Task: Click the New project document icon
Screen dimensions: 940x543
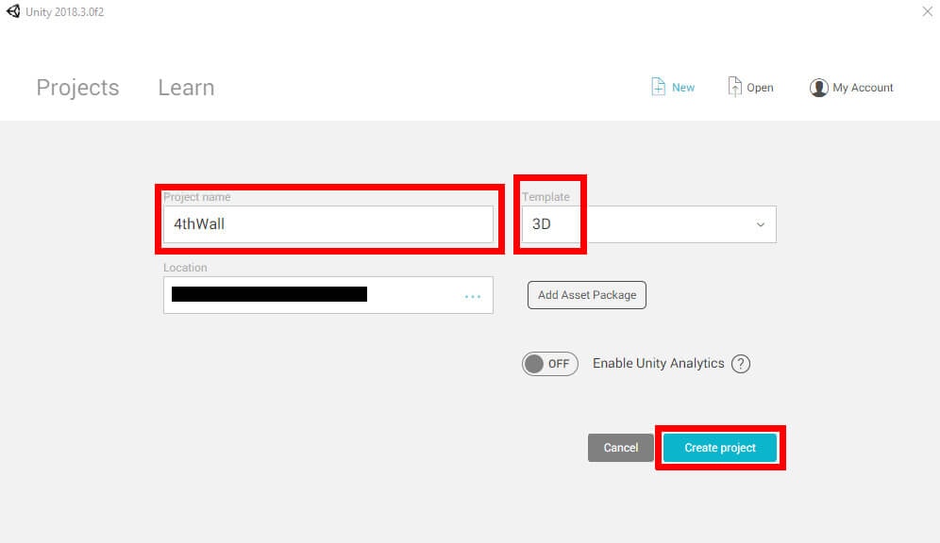Action: click(x=658, y=87)
